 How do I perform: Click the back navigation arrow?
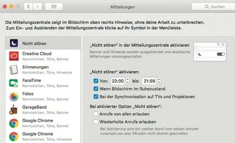coord(28,7)
